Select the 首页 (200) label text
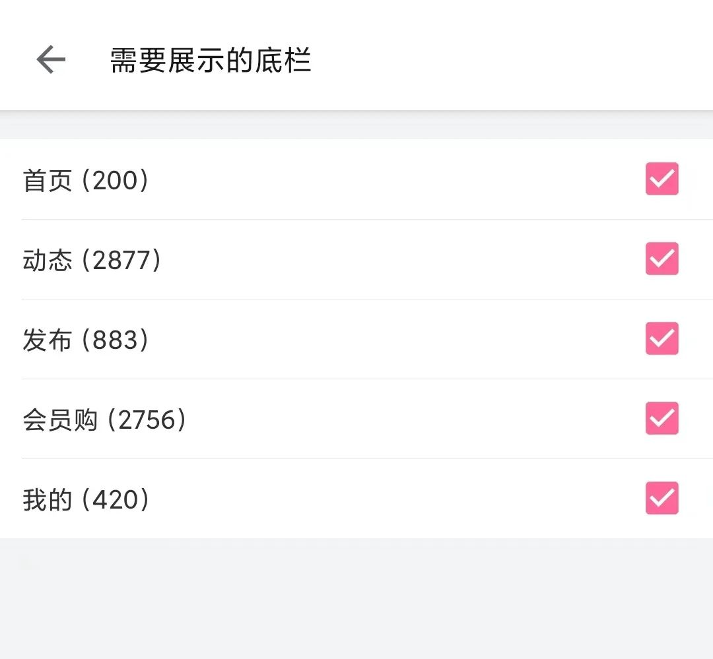 [x=86, y=180]
